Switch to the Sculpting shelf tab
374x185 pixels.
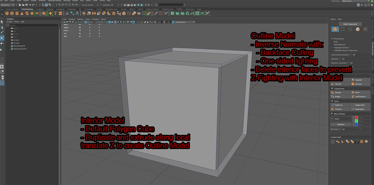pos(40,9)
